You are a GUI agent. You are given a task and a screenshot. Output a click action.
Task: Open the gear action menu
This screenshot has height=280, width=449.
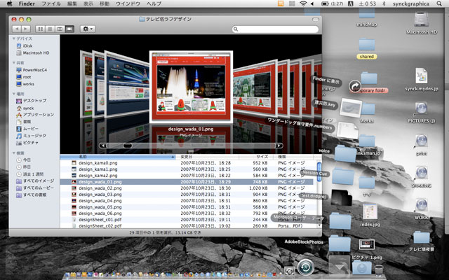click(x=87, y=29)
